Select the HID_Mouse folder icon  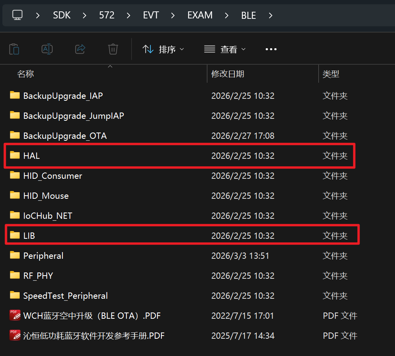pos(15,195)
